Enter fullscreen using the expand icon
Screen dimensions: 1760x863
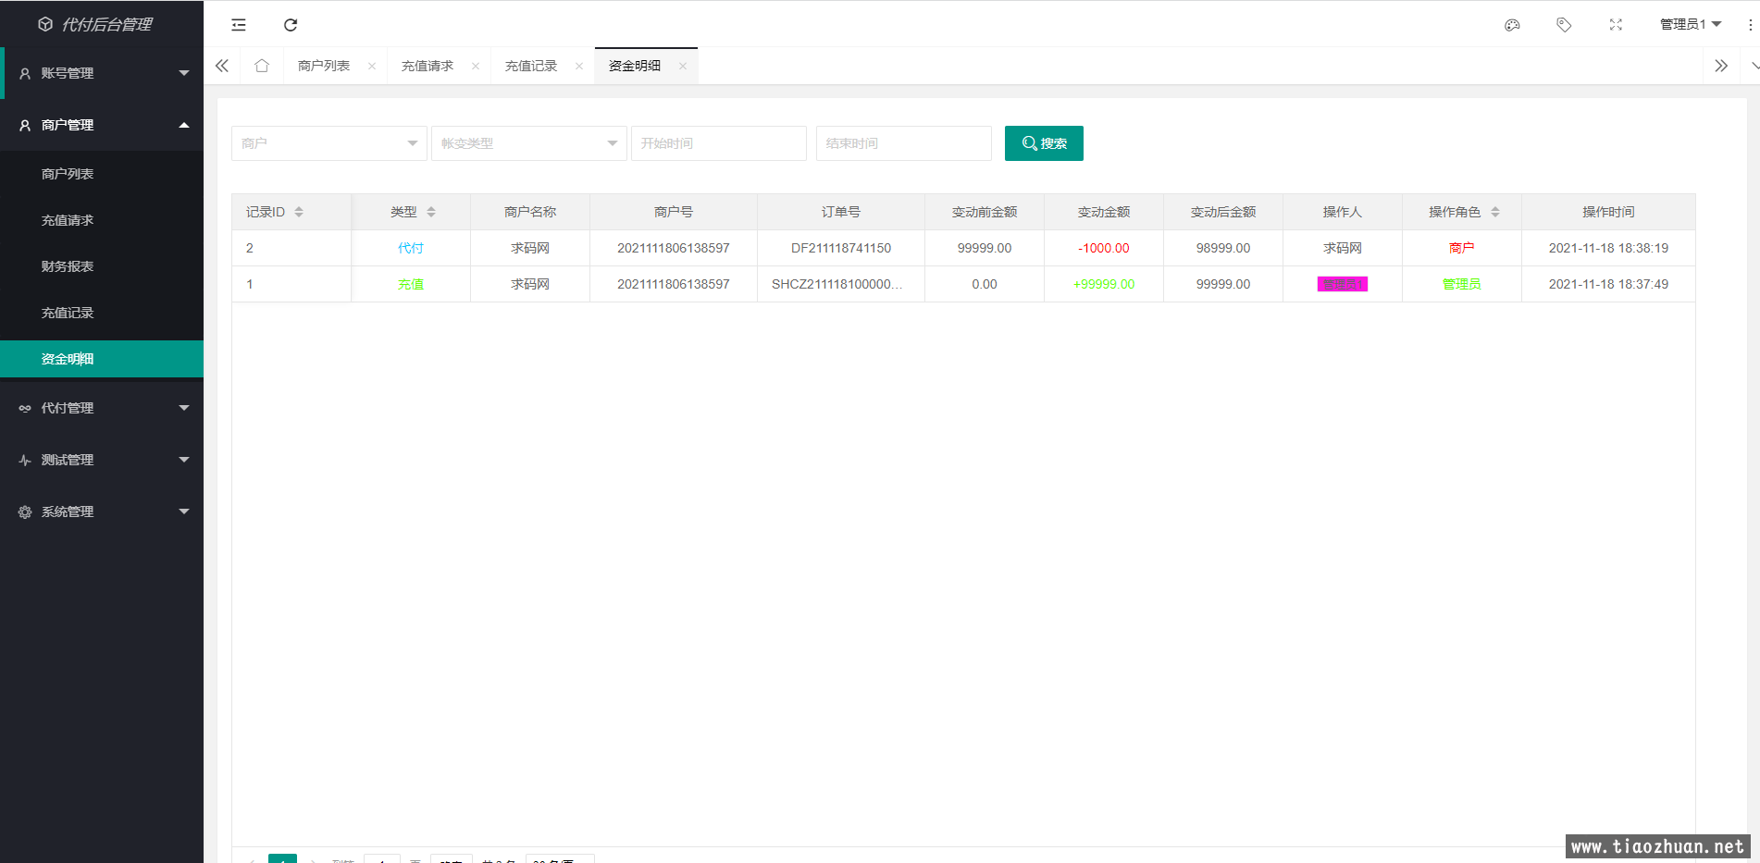point(1616,25)
